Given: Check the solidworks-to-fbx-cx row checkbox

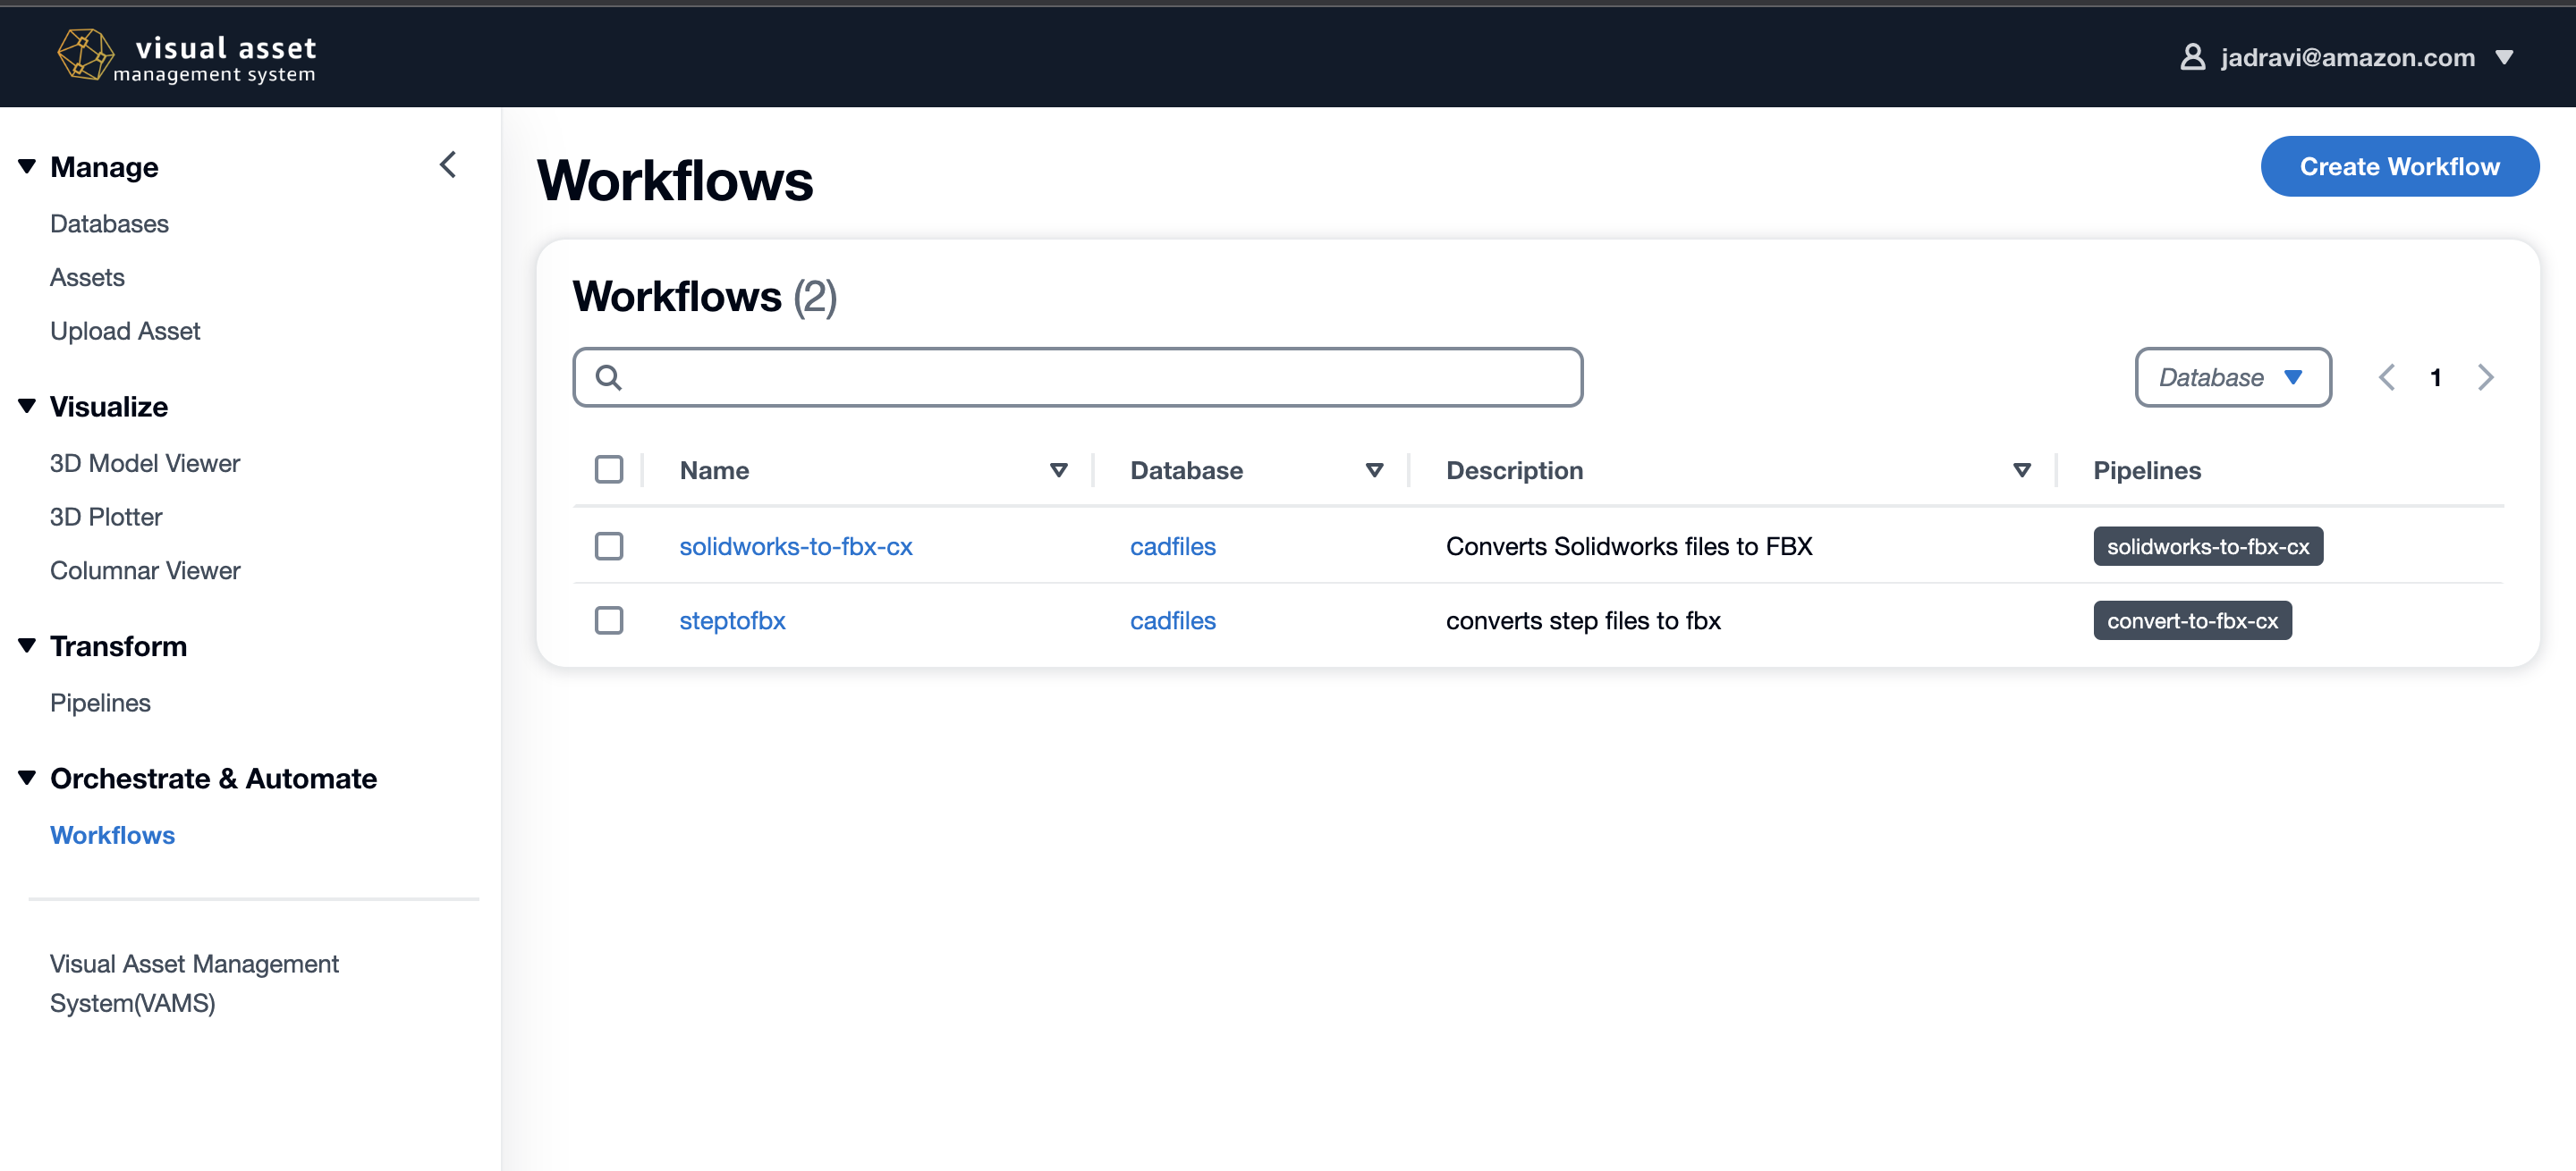Looking at the screenshot, I should pyautogui.click(x=608, y=546).
